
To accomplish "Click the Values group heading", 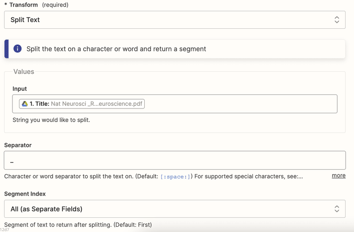I will pos(24,72).
